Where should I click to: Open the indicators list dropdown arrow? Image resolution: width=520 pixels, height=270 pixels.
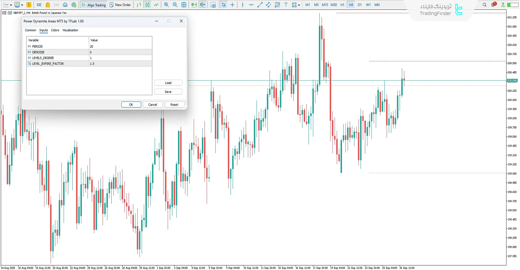coord(22,5)
